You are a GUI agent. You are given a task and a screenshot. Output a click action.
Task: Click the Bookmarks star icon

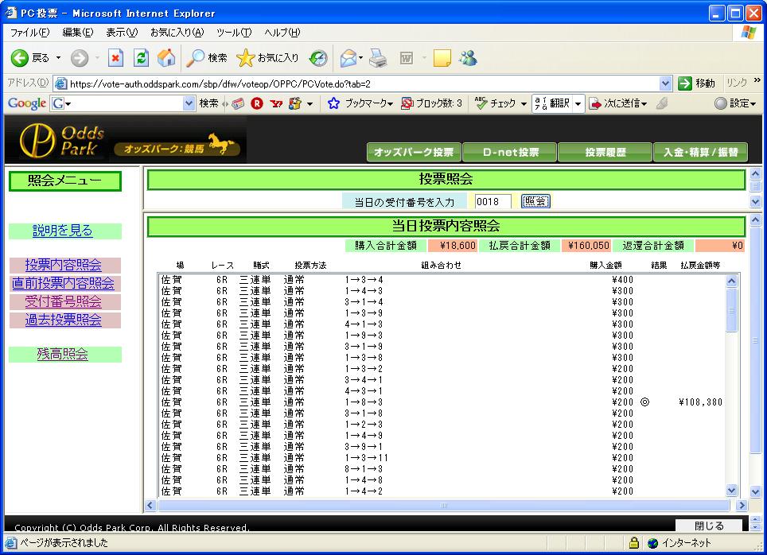(333, 103)
